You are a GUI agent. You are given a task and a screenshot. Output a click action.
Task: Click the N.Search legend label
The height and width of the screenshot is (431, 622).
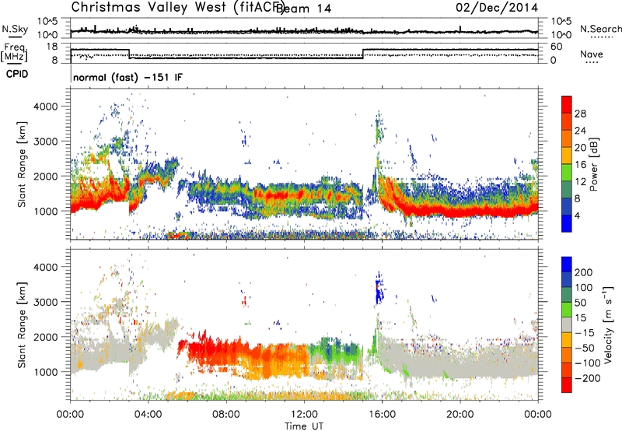pyautogui.click(x=600, y=29)
